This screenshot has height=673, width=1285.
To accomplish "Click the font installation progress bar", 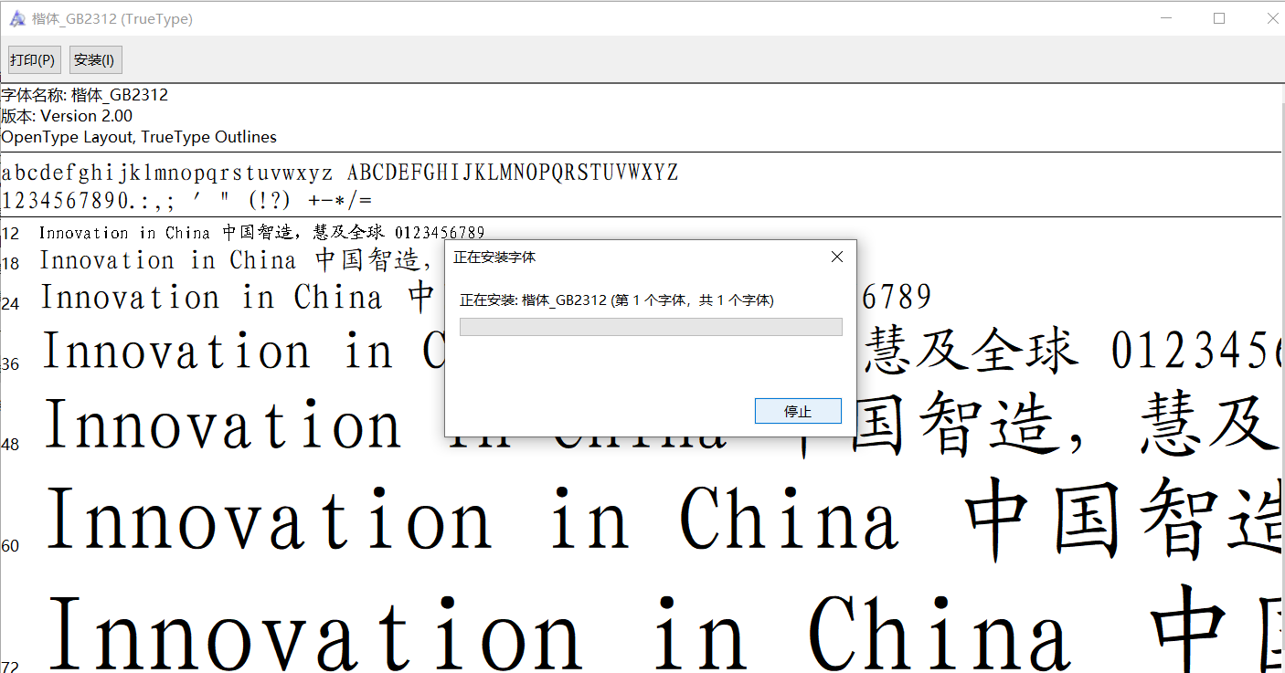I will click(x=651, y=327).
